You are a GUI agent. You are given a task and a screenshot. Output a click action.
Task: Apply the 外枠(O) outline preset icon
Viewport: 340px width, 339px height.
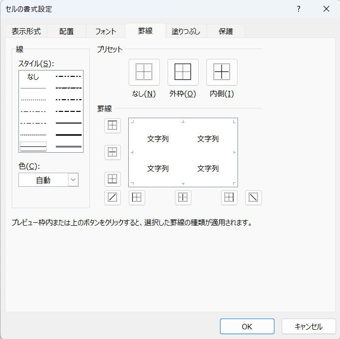coord(183,72)
